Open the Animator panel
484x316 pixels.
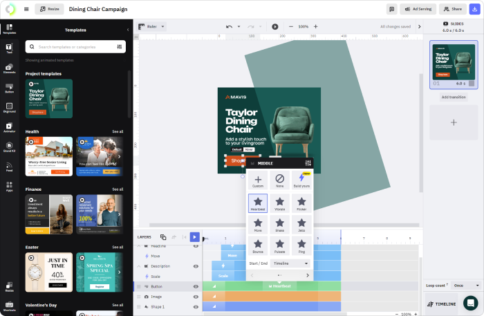[9, 127]
